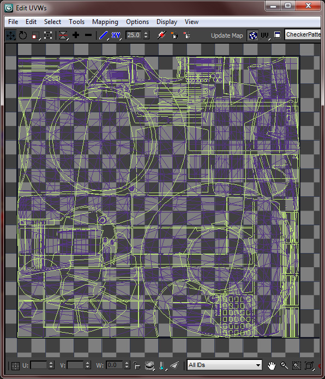Open the Tools menu
The height and width of the screenshot is (379, 325).
click(76, 22)
